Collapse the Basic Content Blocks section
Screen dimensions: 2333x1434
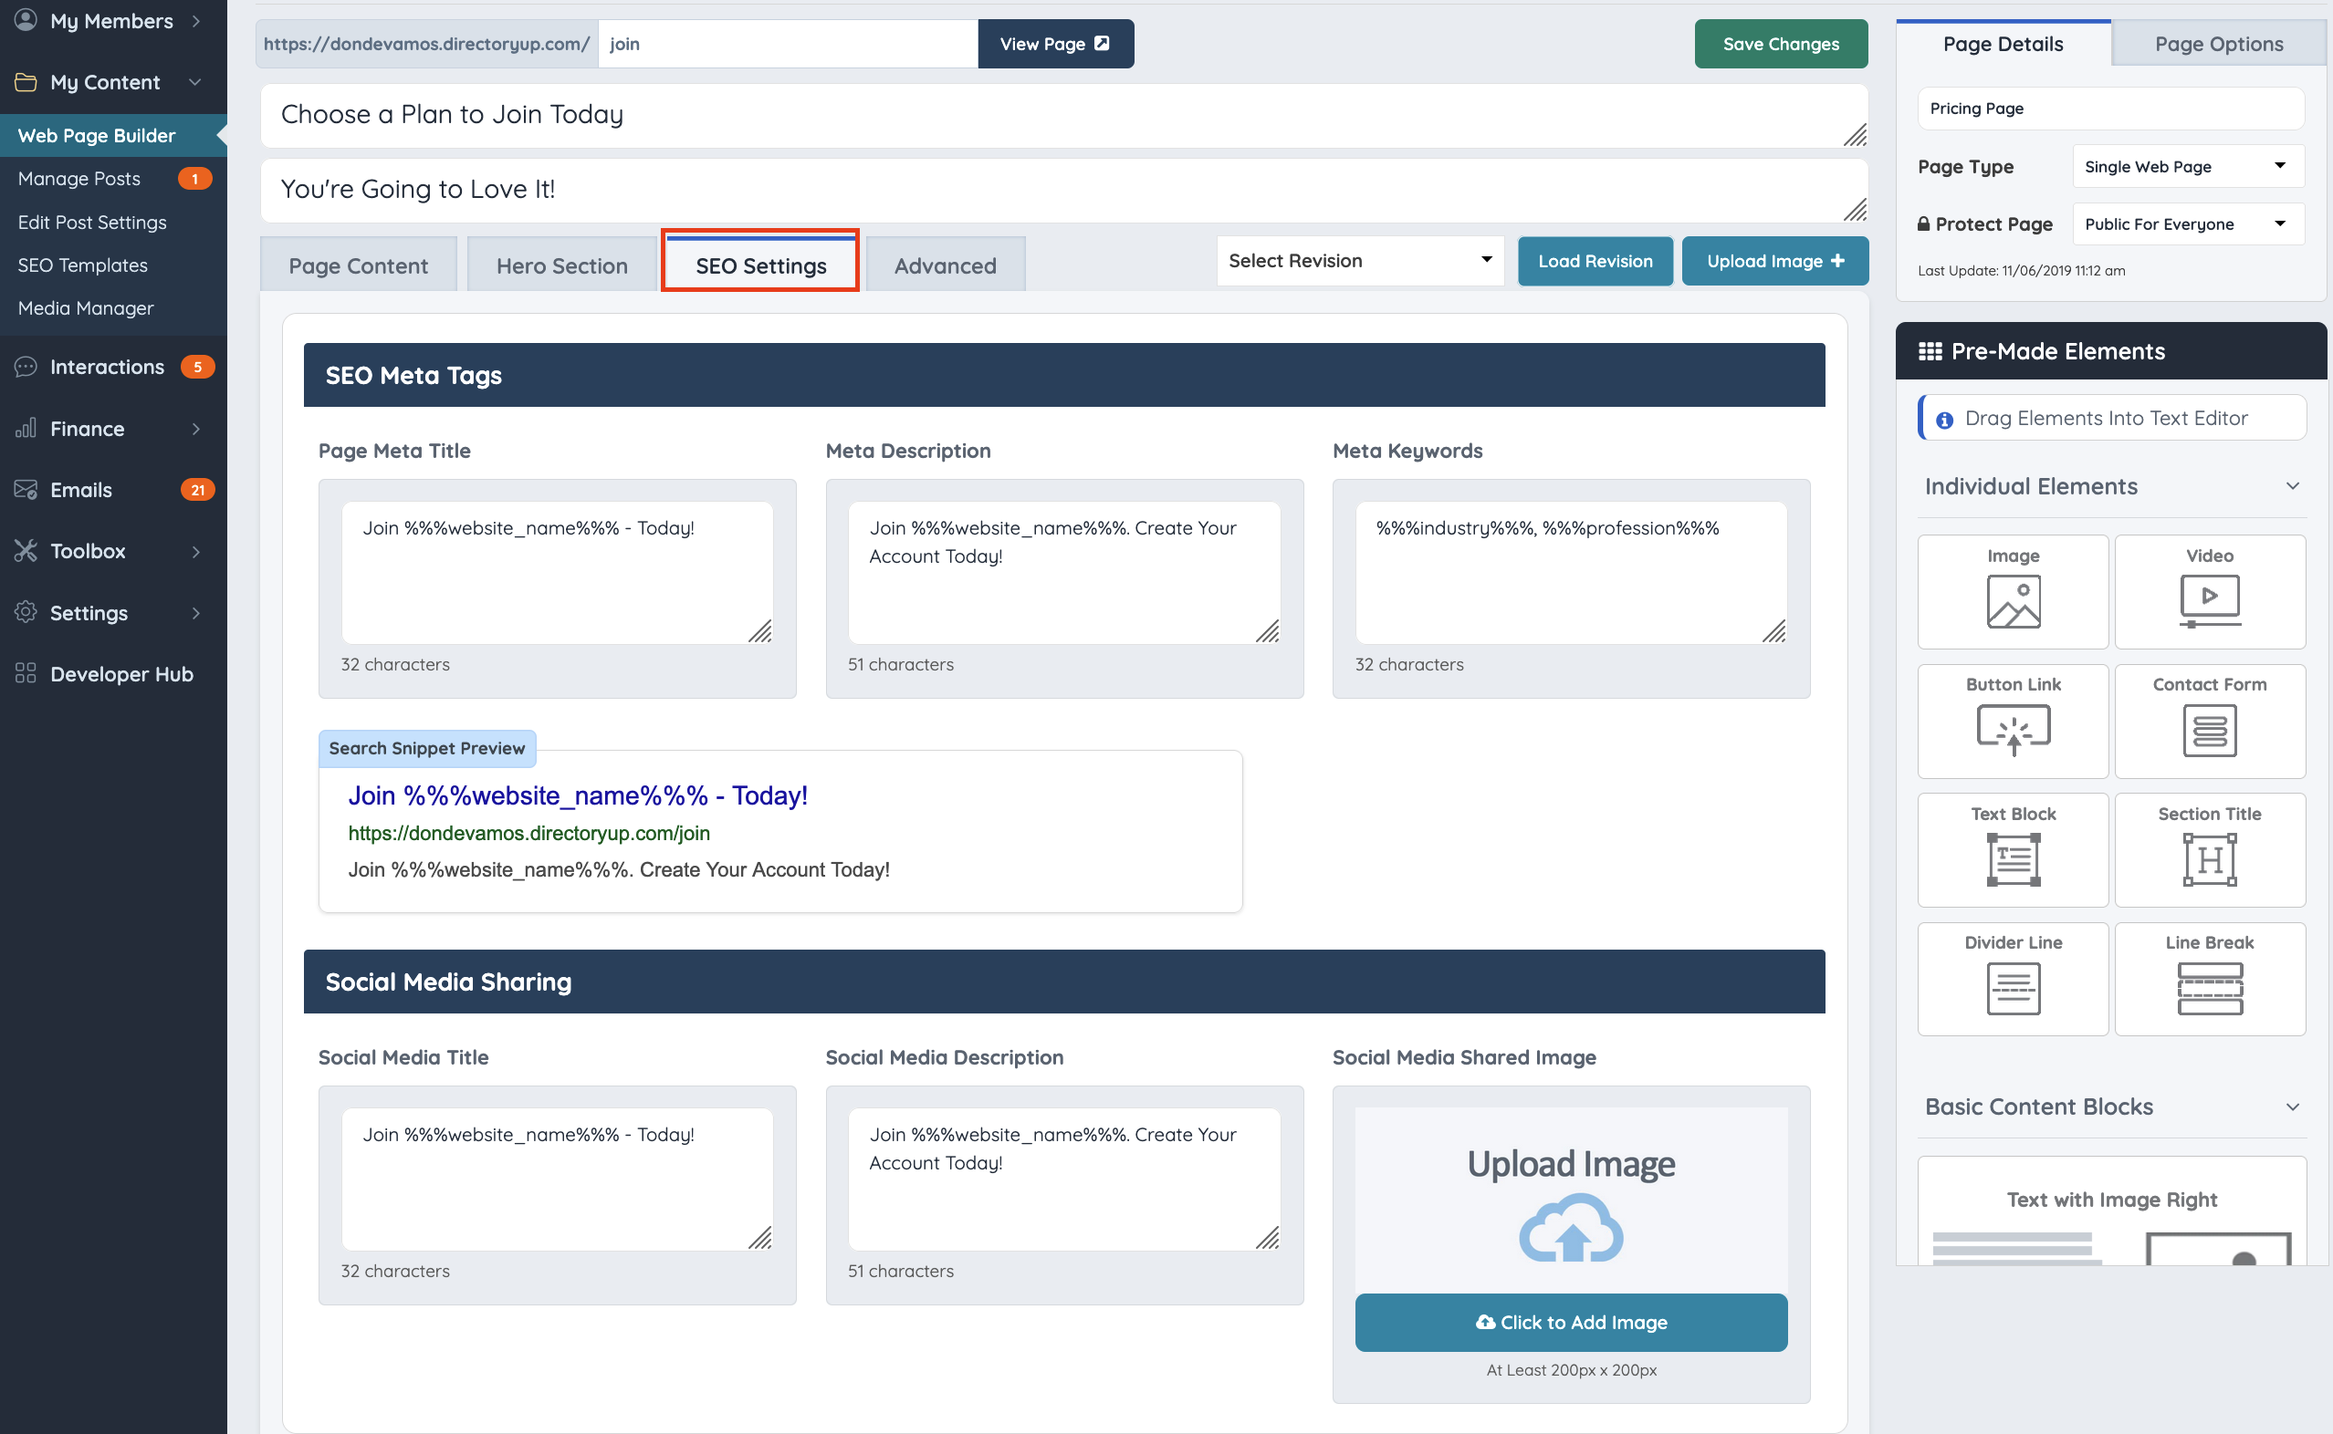pyautogui.click(x=2291, y=1107)
